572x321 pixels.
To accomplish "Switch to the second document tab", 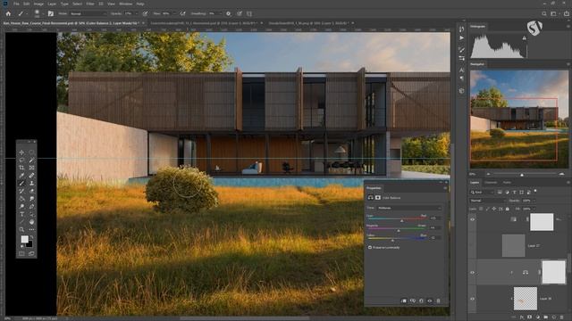I will click(x=205, y=23).
